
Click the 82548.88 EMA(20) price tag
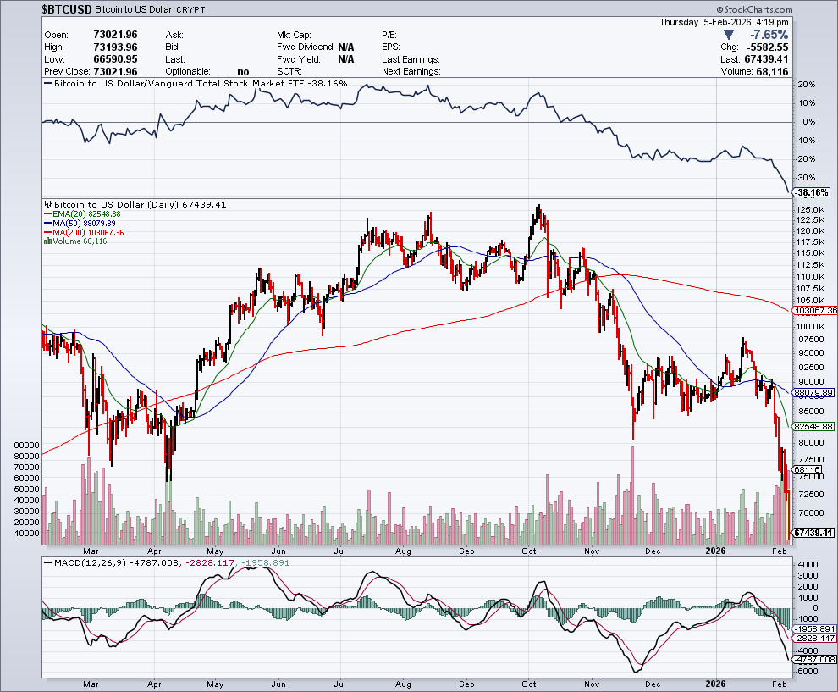point(813,426)
